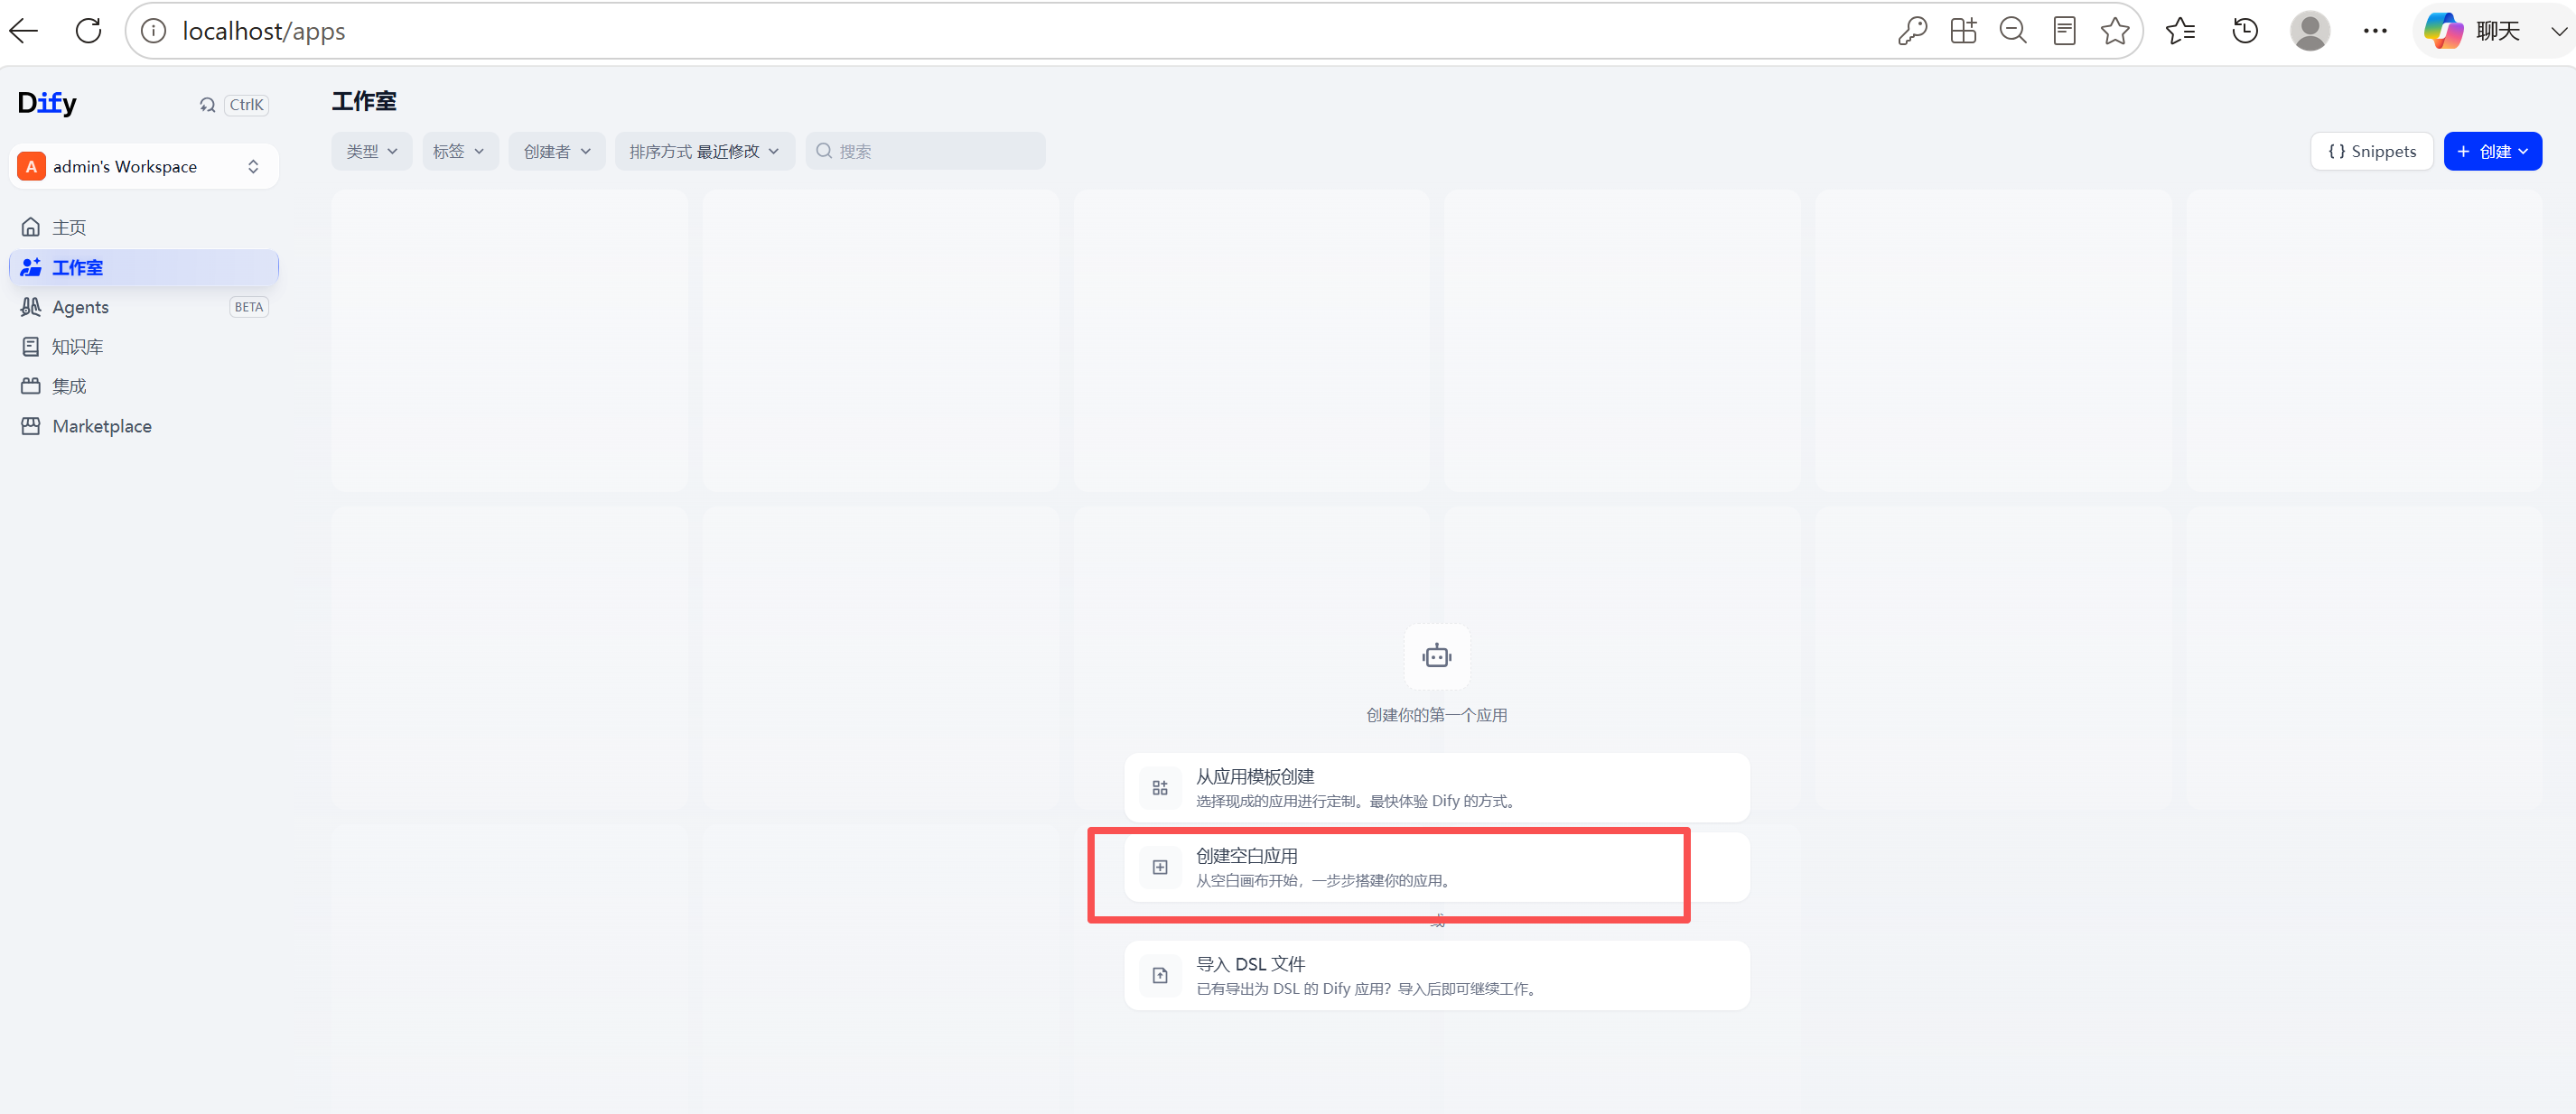Click the zoom out magnifier icon
This screenshot has width=2576, height=1114.
(x=2013, y=31)
